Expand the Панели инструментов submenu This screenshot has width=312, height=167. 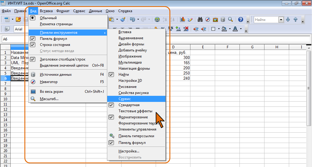pyautogui.click(x=68, y=33)
